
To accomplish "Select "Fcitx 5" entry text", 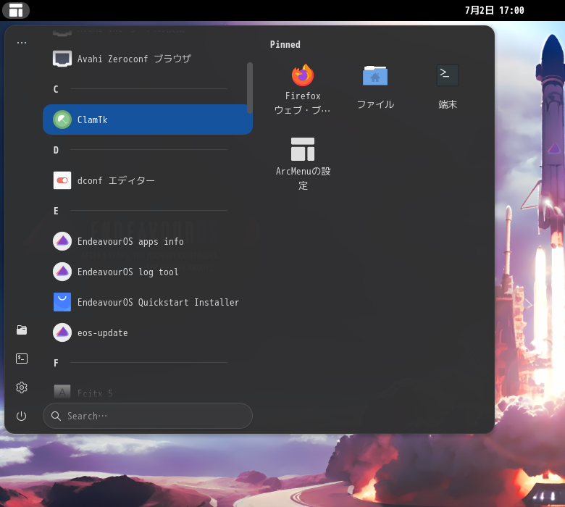I will tap(95, 393).
